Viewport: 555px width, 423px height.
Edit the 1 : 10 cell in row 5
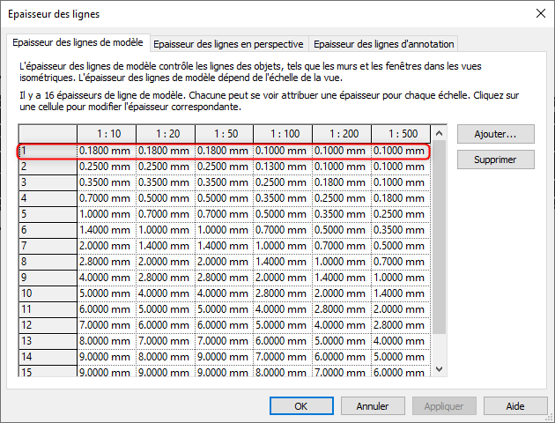(x=106, y=214)
